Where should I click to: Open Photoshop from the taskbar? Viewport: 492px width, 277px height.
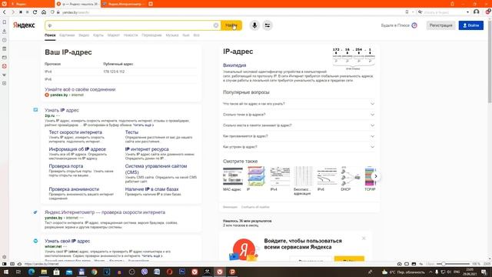click(182, 272)
